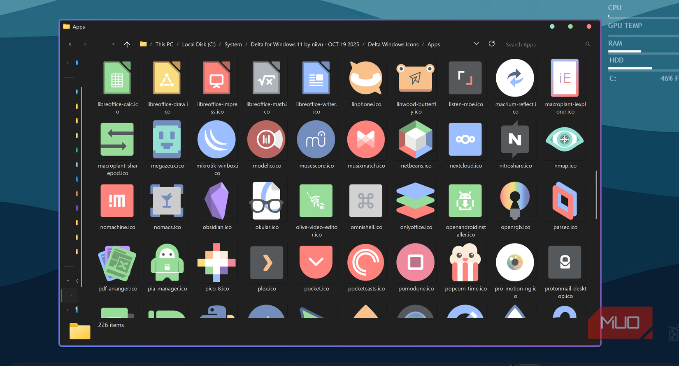Click the search magnifier icon
This screenshot has width=679, height=366.
point(588,44)
